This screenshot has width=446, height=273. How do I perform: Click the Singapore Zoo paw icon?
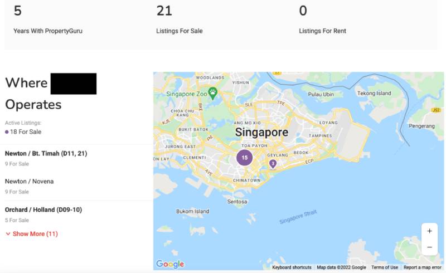point(212,92)
